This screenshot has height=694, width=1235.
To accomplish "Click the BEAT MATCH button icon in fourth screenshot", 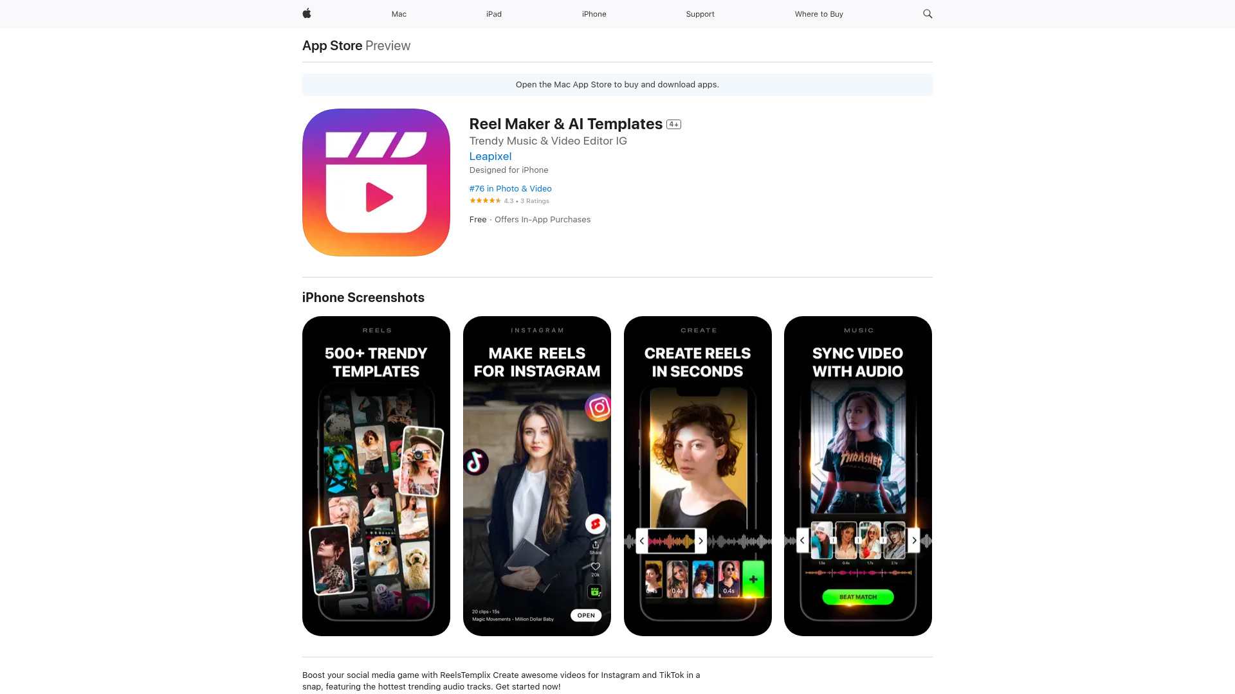I will click(x=859, y=598).
